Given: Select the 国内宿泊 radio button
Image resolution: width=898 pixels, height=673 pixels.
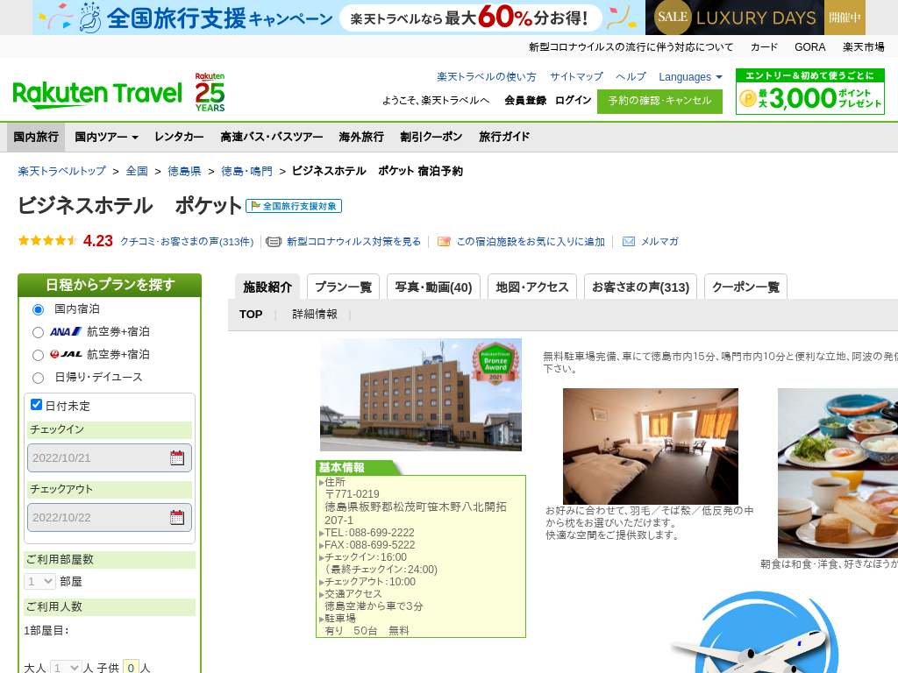Looking at the screenshot, I should (39, 309).
